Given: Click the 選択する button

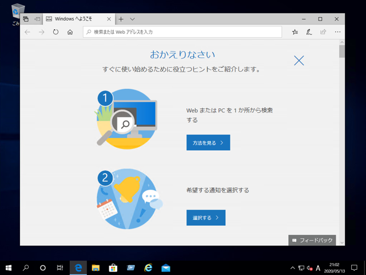Looking at the screenshot, I should 206,218.
